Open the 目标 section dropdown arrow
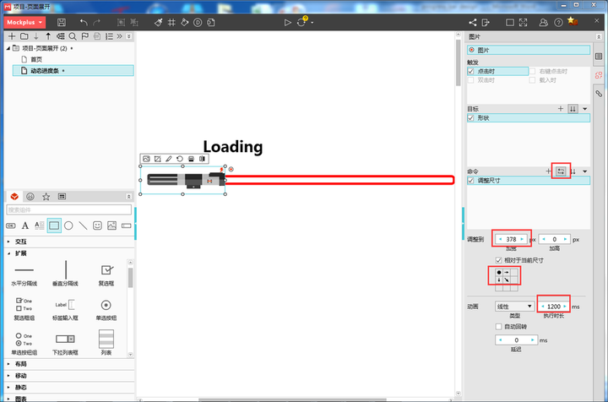The image size is (608, 402). (584, 109)
